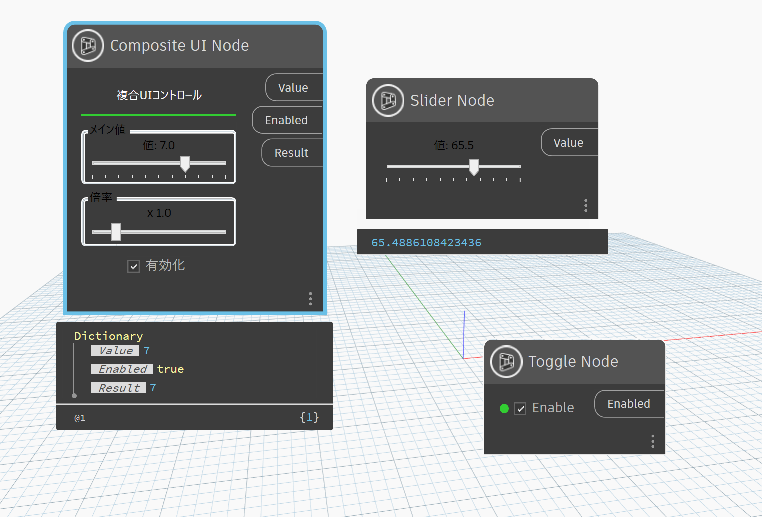Click the Enabled output port on Toggle Node
762x517 pixels.
(x=629, y=404)
